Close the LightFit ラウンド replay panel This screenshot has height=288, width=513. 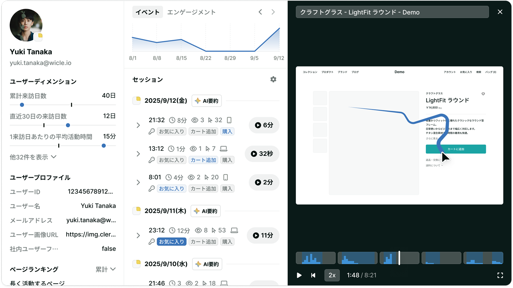(500, 12)
